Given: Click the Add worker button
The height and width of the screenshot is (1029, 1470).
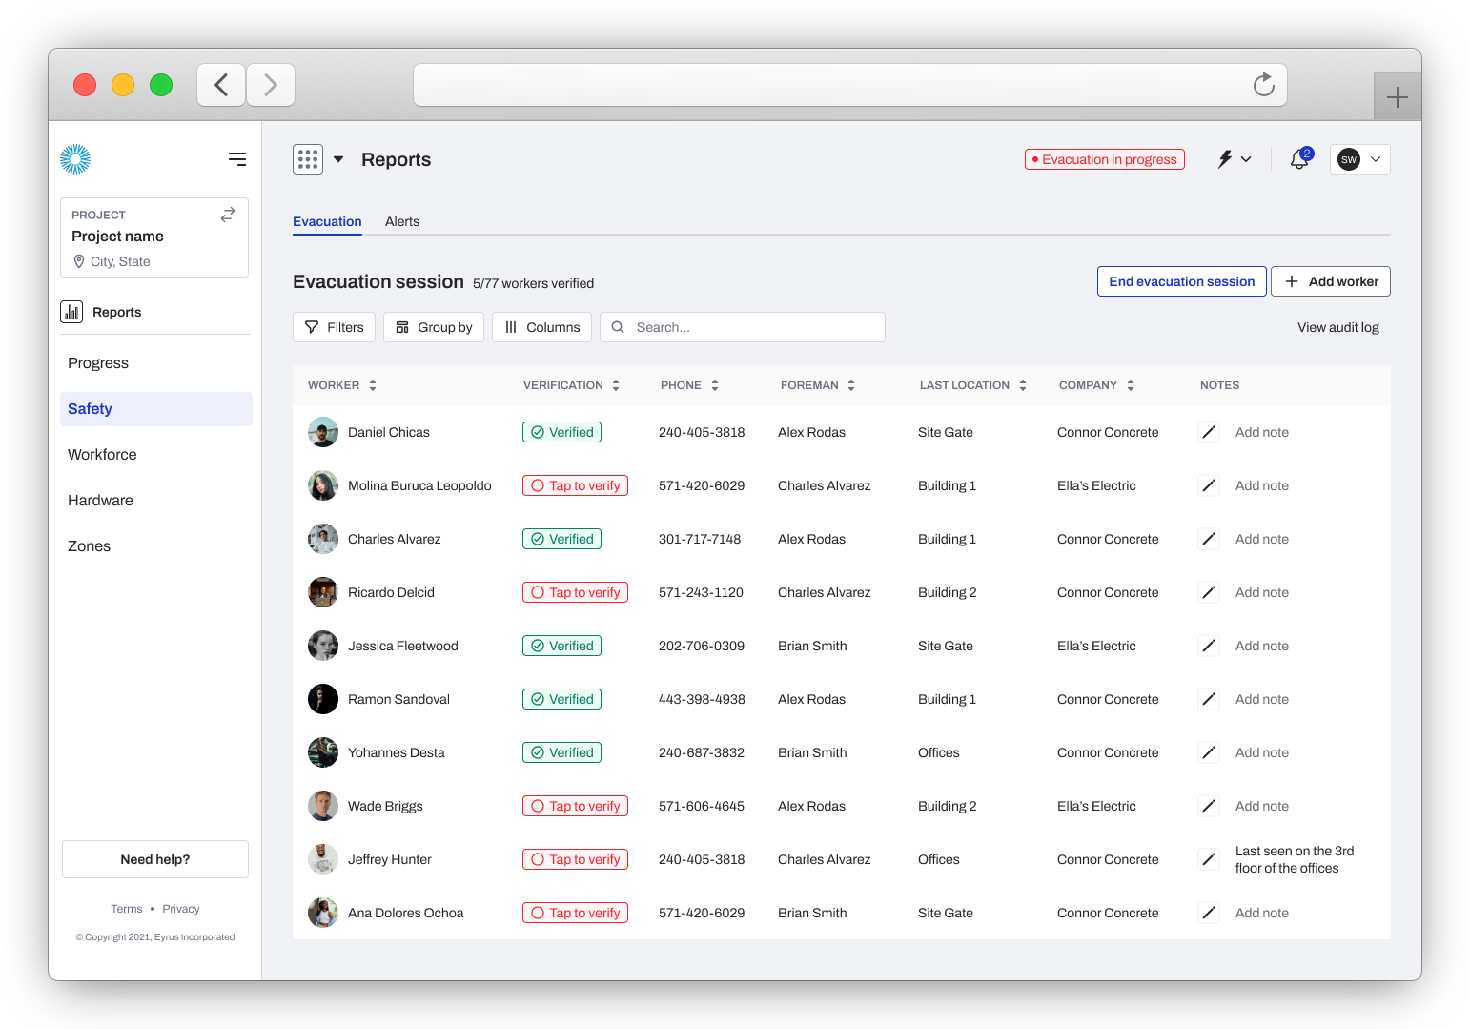Looking at the screenshot, I should pos(1331,281).
